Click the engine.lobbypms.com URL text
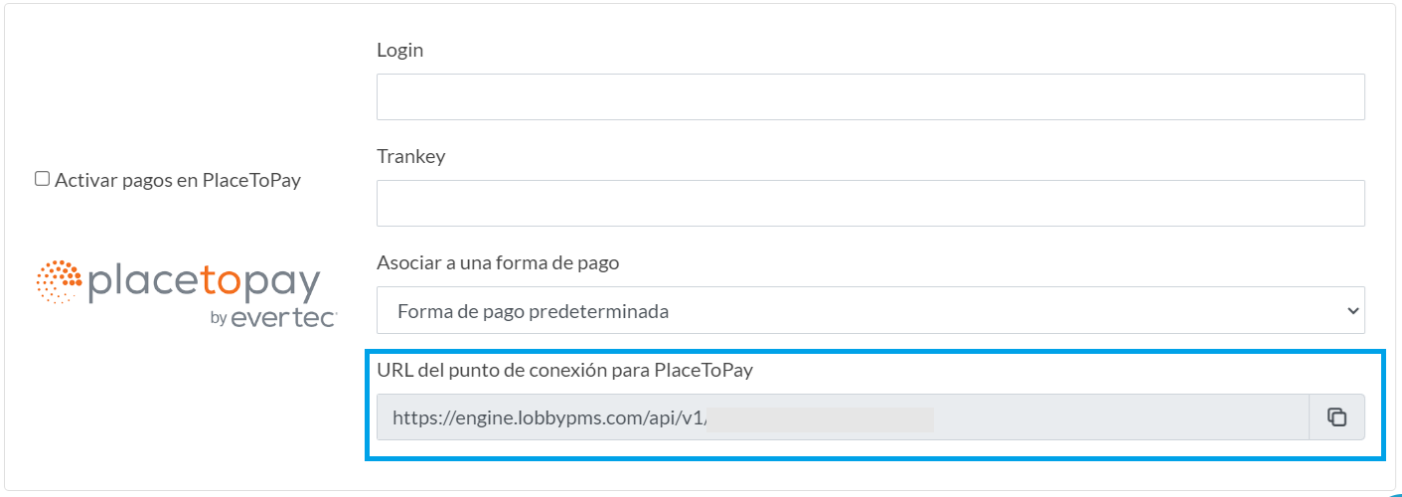Viewport: 1402px width, 497px height. tap(550, 418)
